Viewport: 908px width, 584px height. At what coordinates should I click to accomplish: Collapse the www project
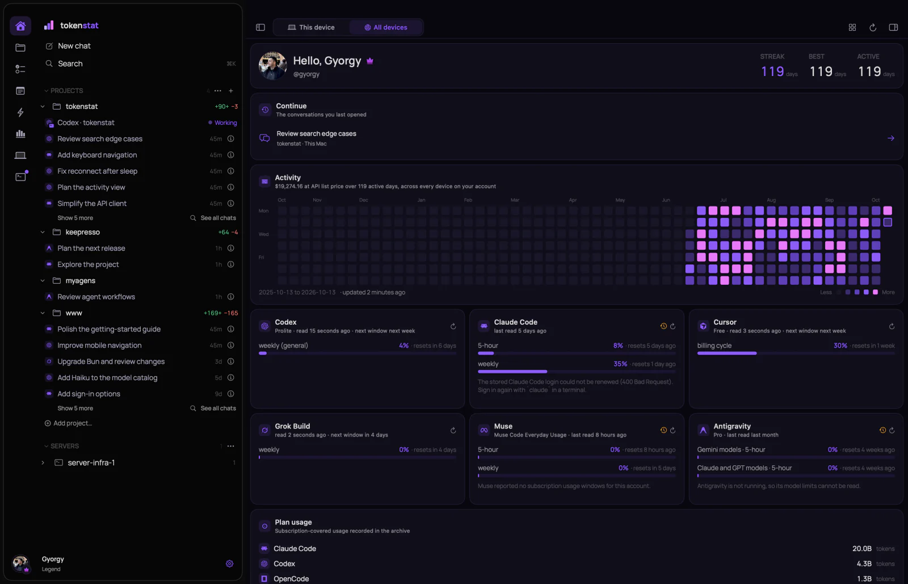pyautogui.click(x=43, y=313)
